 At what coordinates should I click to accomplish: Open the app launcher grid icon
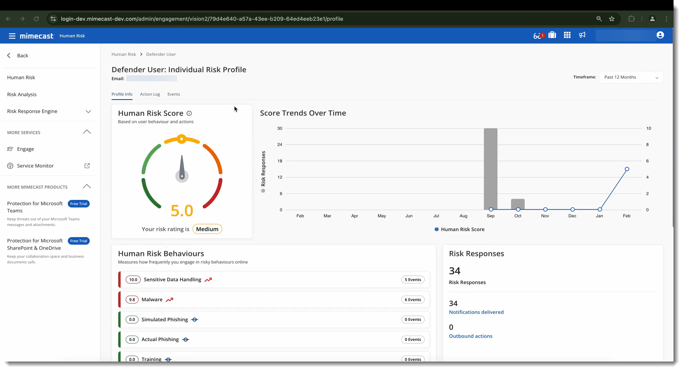click(x=567, y=35)
